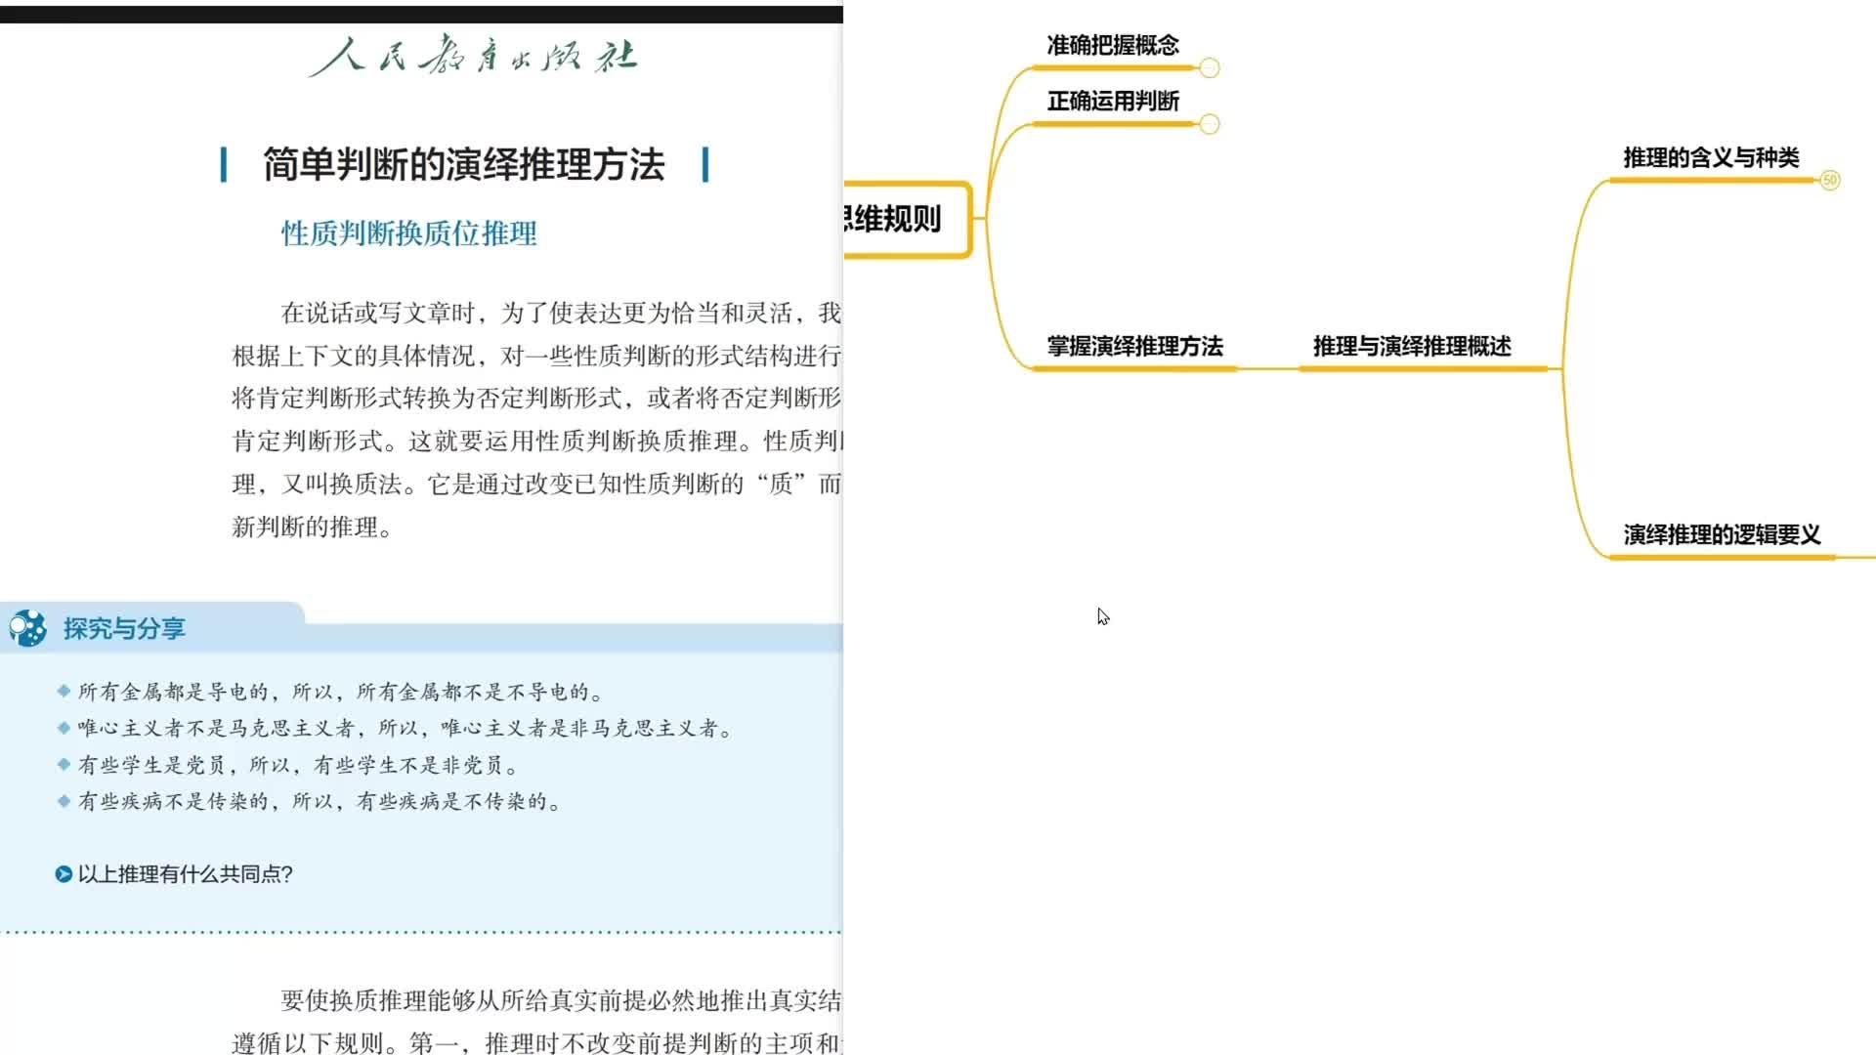The height and width of the screenshot is (1055, 1876).
Task: Expand the 准确把握概念 node circle
Action: (x=1209, y=68)
